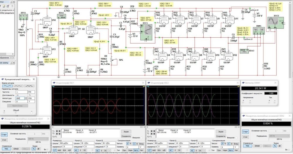Click the XSC1 oscilloscope horizontal scrollbar
The image size is (293, 154).
(98, 126)
